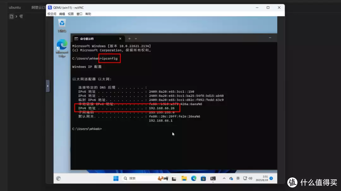341x191 pixels.
Task: Show hidden system tray icons
Action: (224, 178)
